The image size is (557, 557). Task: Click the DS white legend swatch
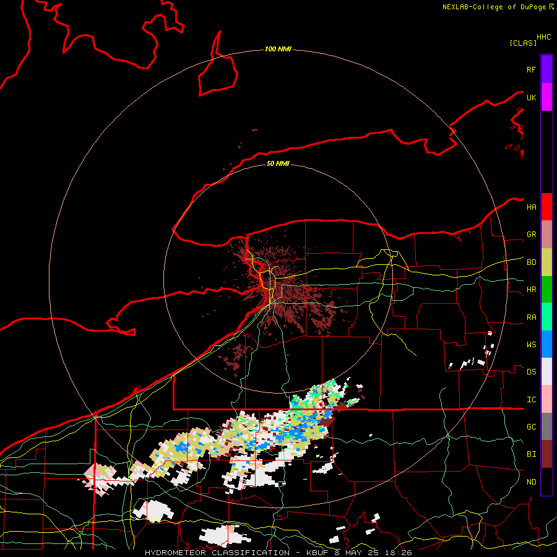(546, 371)
